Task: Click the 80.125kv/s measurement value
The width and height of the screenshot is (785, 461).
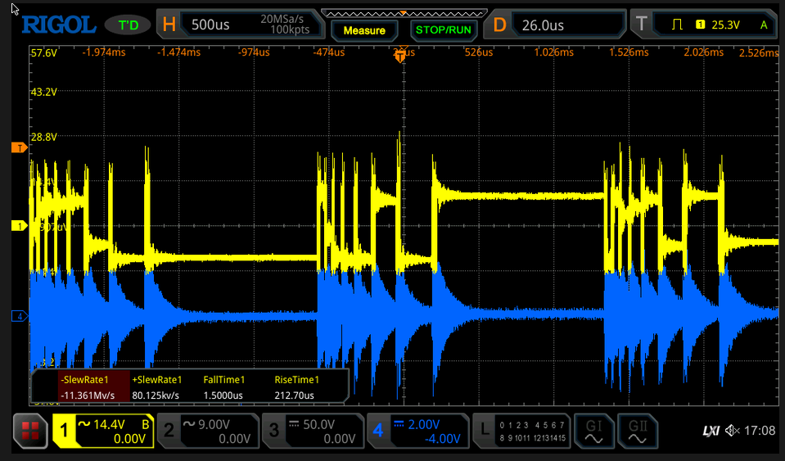Action: tap(156, 395)
